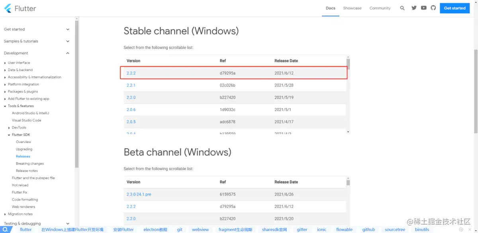Open the Code formatting page
The height and width of the screenshot is (233, 478).
point(25,200)
